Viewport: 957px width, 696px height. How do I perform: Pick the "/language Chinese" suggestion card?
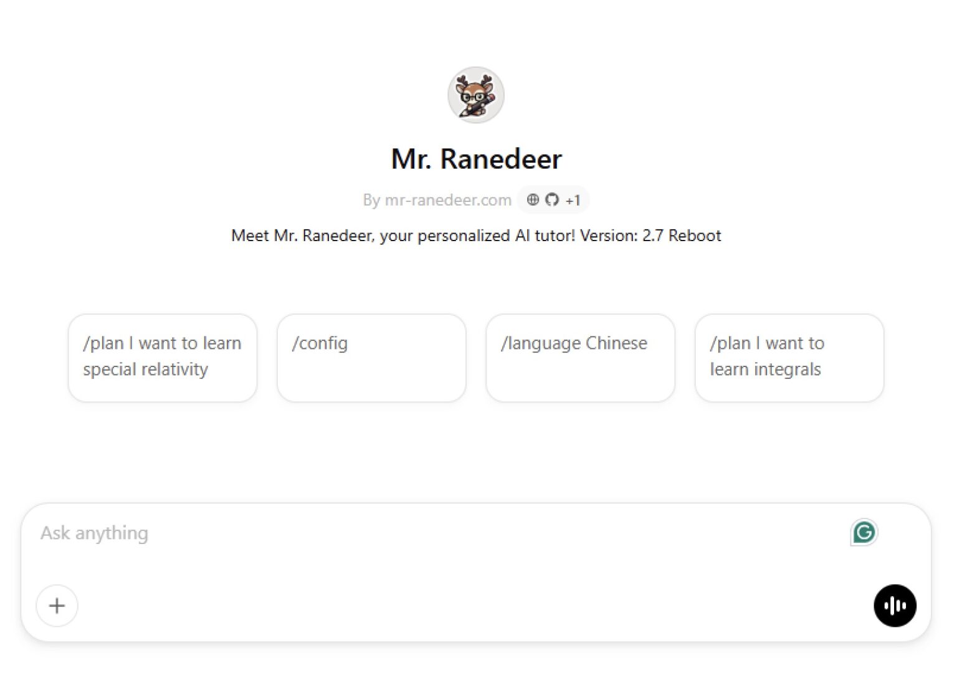click(580, 358)
